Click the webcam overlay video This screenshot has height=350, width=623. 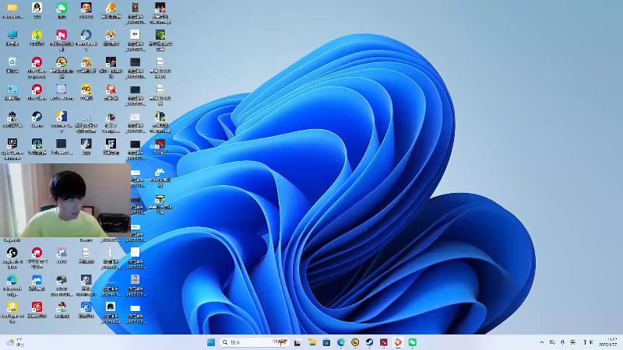click(x=65, y=200)
